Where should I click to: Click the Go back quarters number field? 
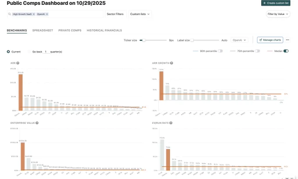click(x=46, y=52)
